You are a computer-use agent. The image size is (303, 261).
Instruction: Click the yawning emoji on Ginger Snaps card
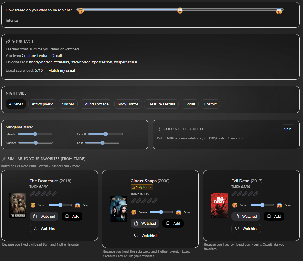coord(134,213)
